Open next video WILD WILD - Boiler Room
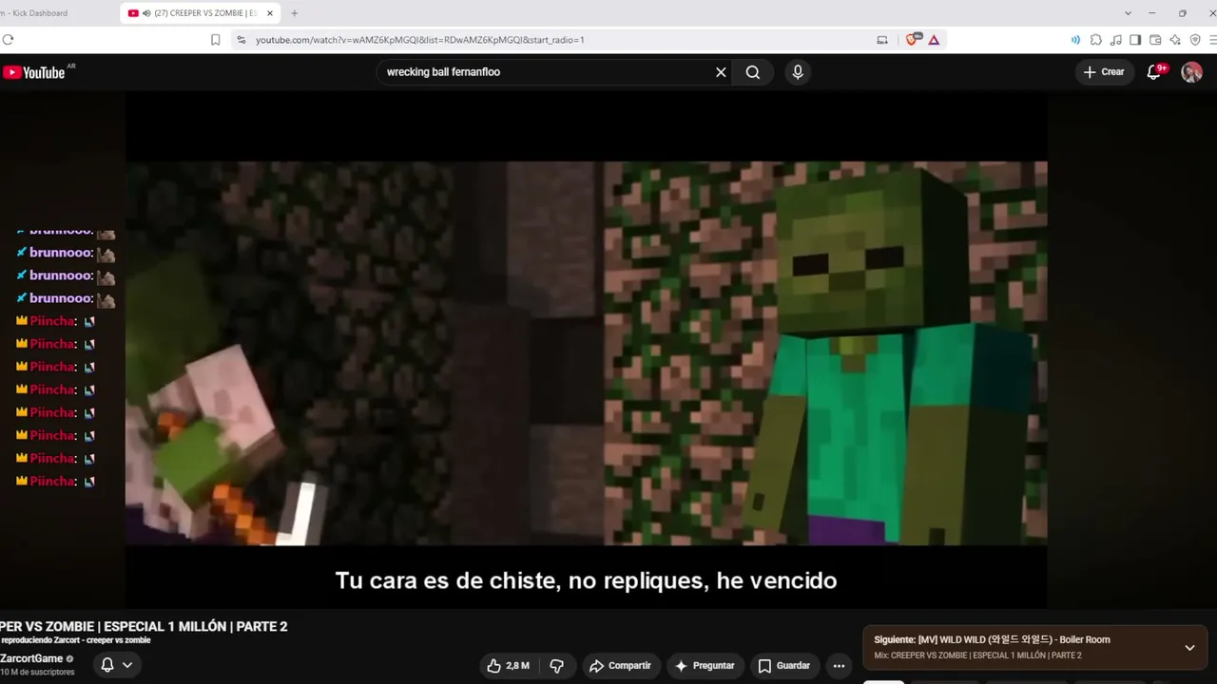The height and width of the screenshot is (684, 1217). coord(992,639)
